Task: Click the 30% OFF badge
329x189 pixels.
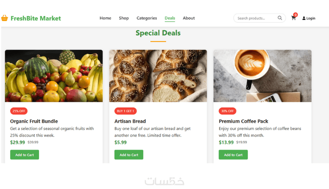Action: point(227,111)
